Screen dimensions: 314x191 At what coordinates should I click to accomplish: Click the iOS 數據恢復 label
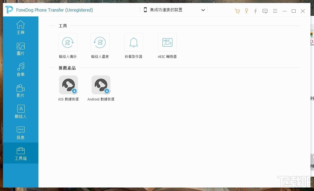pos(68,99)
